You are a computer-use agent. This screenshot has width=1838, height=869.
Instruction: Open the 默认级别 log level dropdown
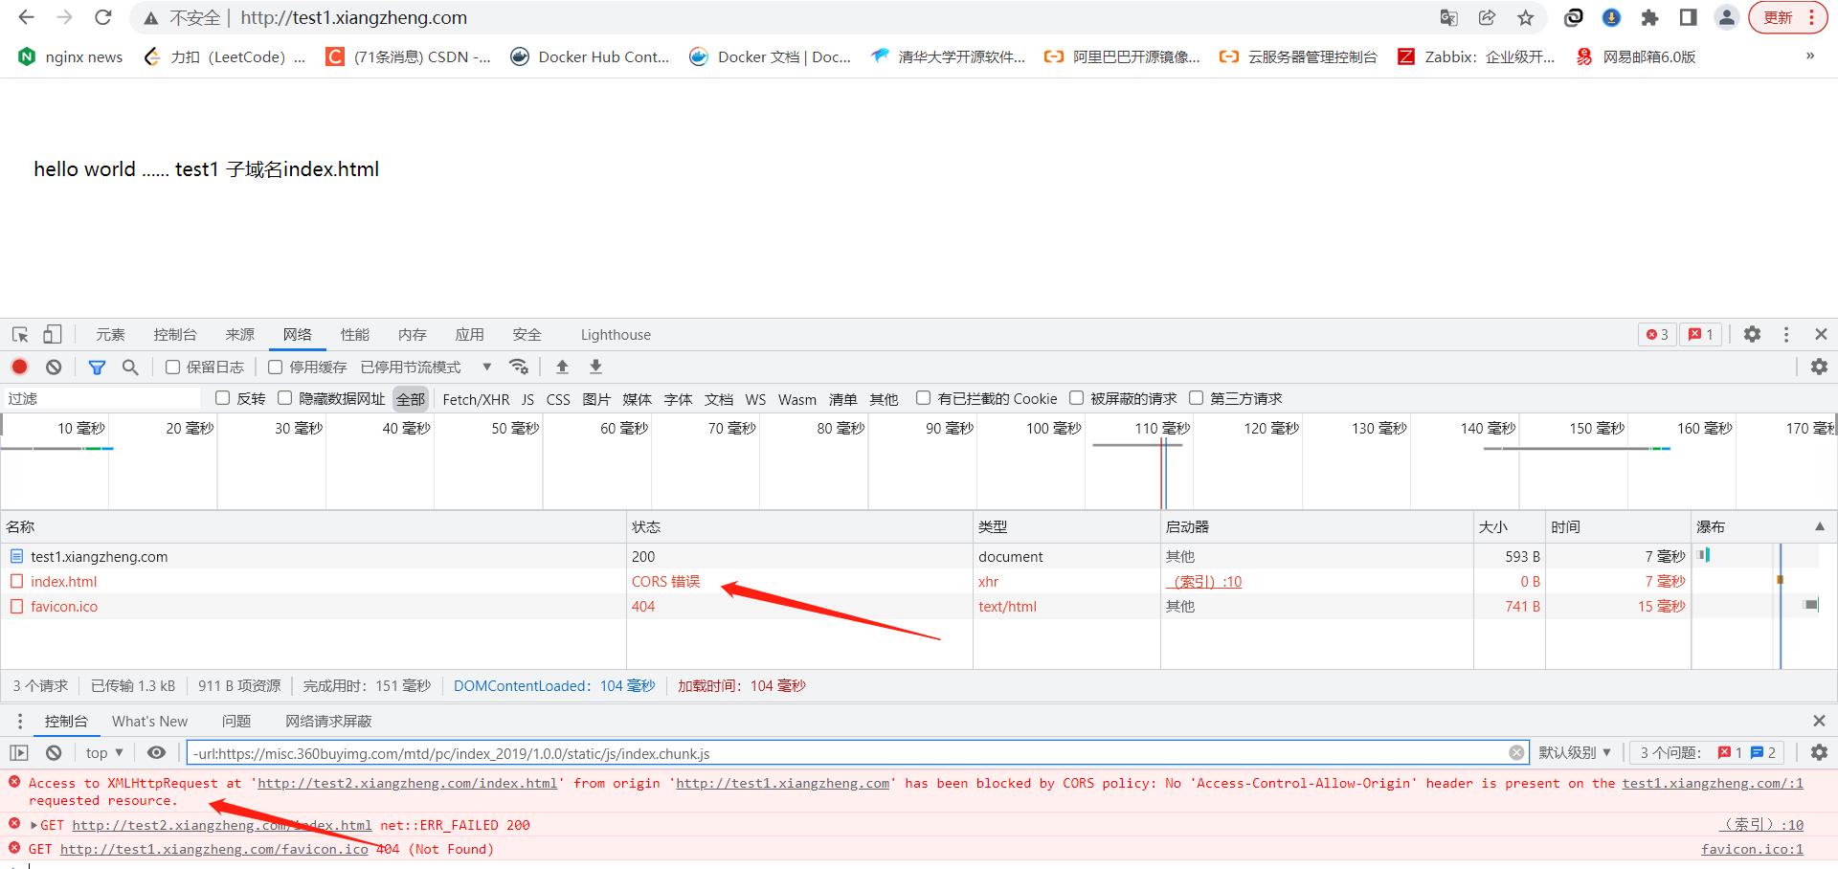[x=1574, y=753]
